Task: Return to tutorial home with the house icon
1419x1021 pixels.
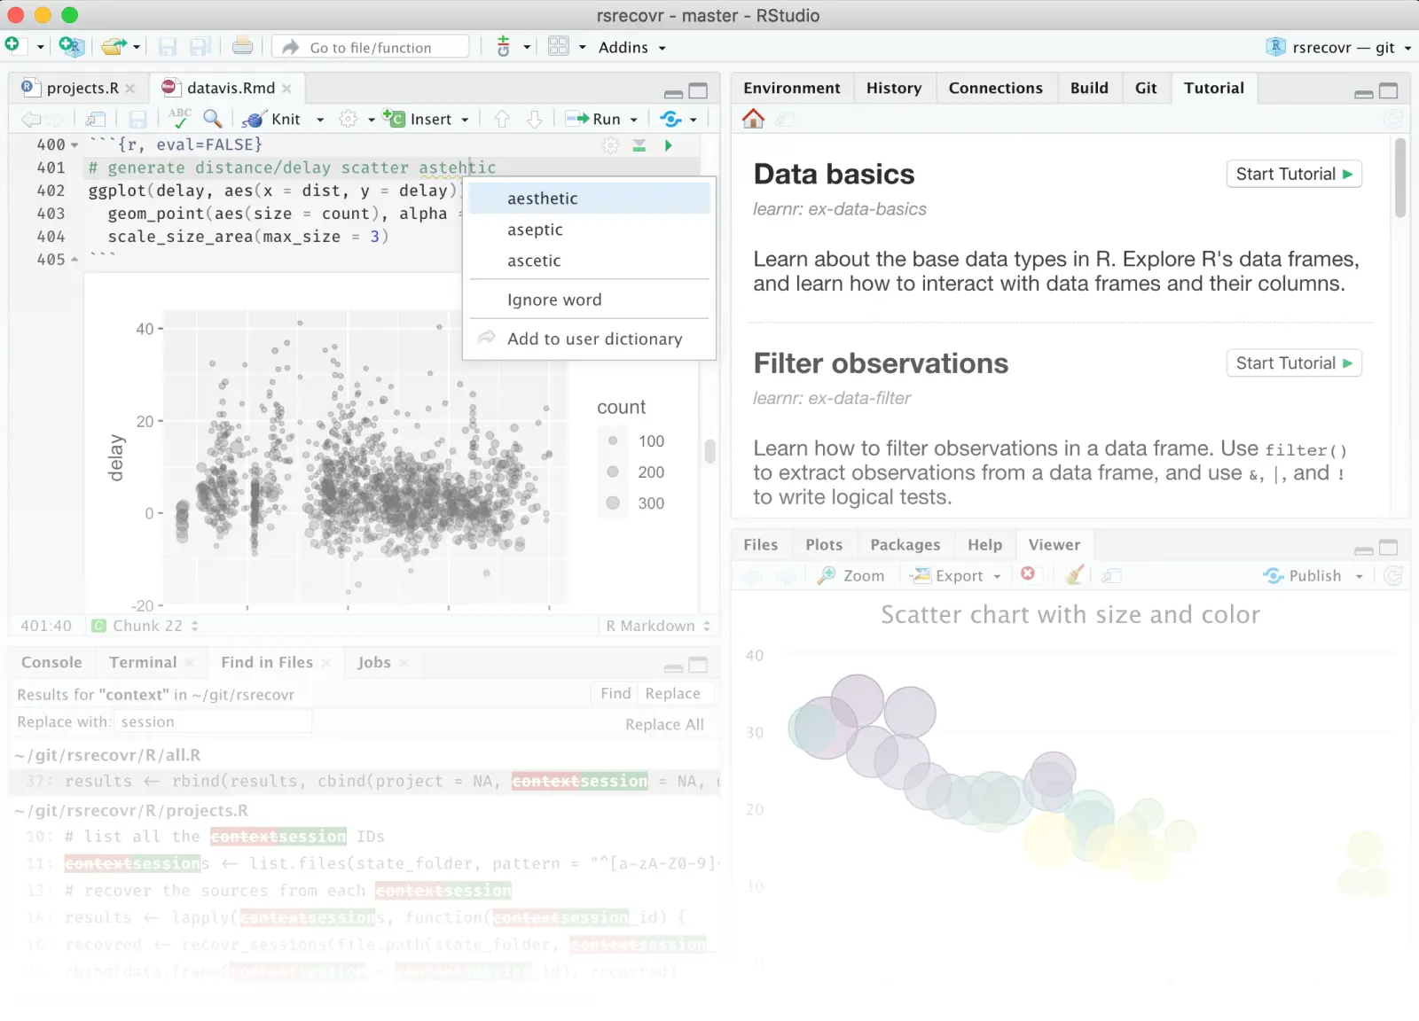Action: tap(753, 118)
